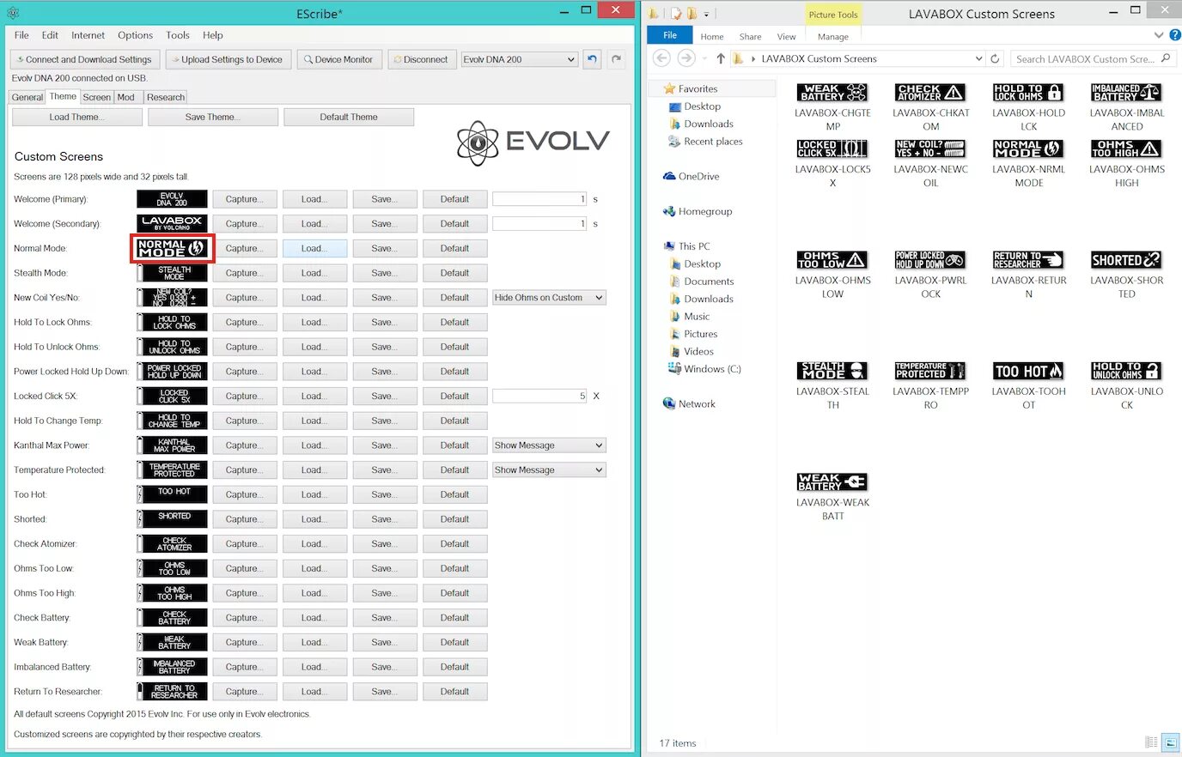Click the Save Theme button
The width and height of the screenshot is (1182, 757).
point(213,117)
